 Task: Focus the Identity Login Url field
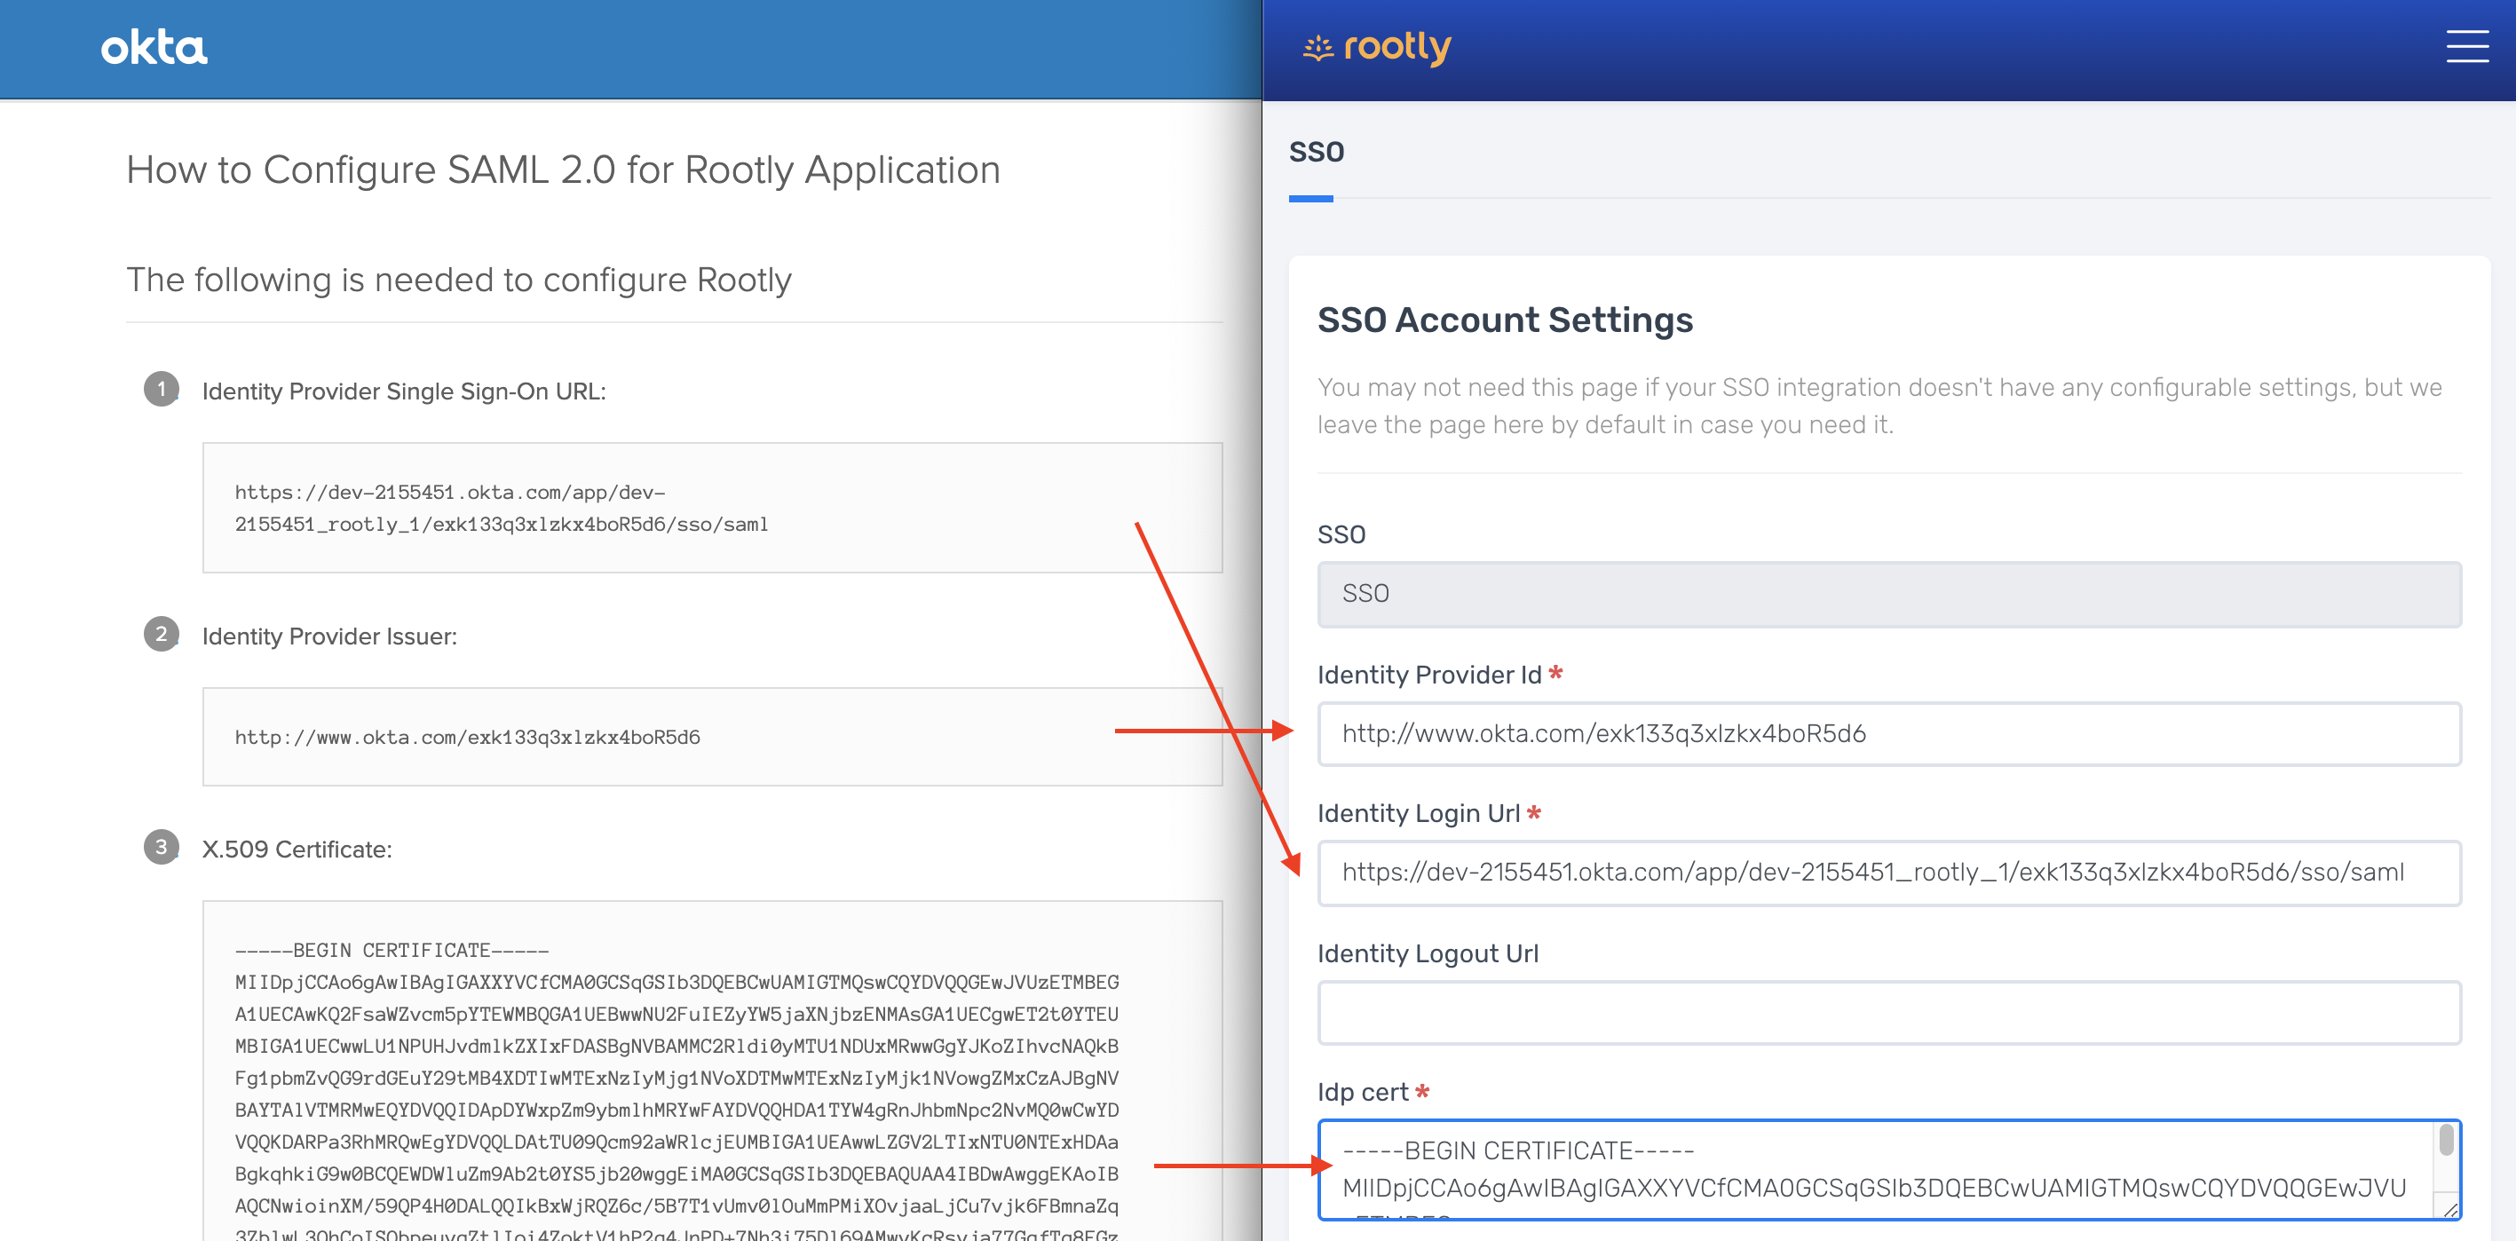coord(1888,873)
